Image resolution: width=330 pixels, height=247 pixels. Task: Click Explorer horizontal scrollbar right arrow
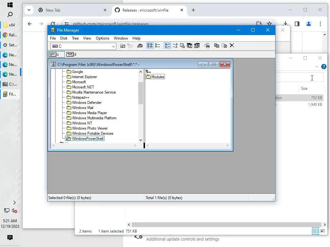click(325, 225)
